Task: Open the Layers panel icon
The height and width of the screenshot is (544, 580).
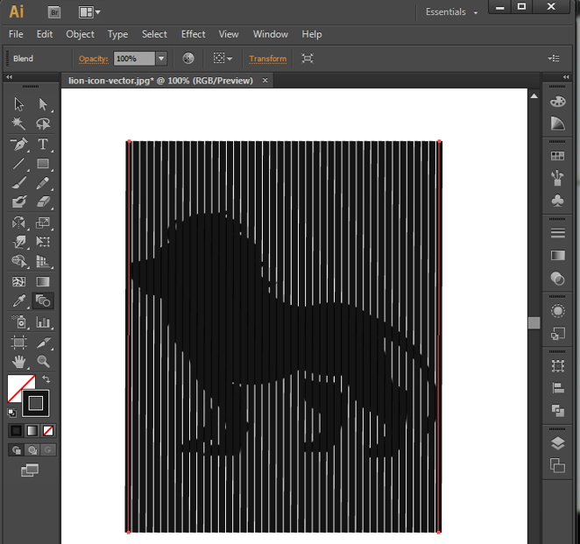Action: [x=557, y=444]
